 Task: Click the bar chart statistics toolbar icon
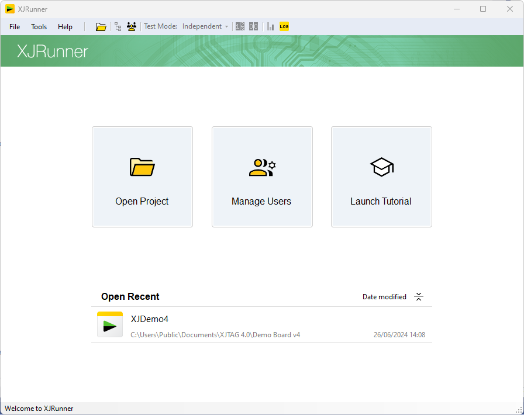point(271,26)
